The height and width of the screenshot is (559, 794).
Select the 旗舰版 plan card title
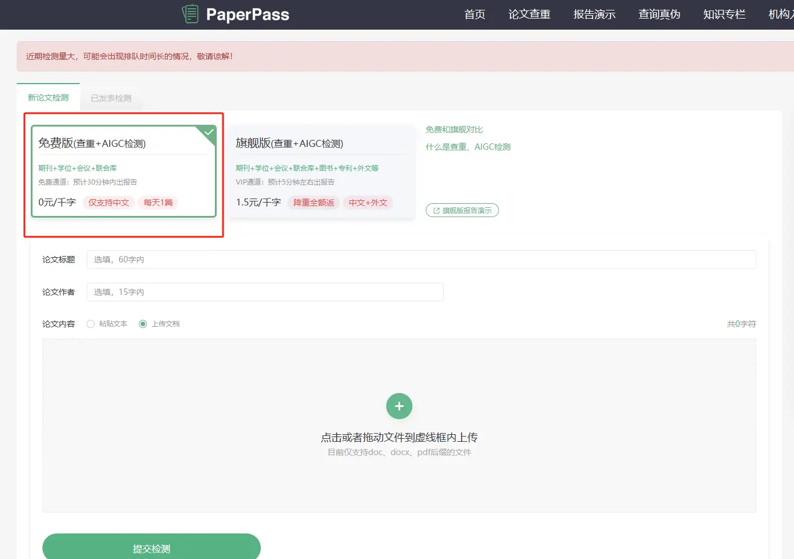click(289, 143)
